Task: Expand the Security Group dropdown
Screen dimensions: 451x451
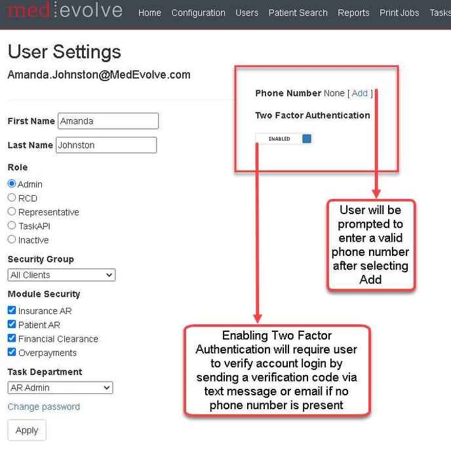Action: click(62, 275)
